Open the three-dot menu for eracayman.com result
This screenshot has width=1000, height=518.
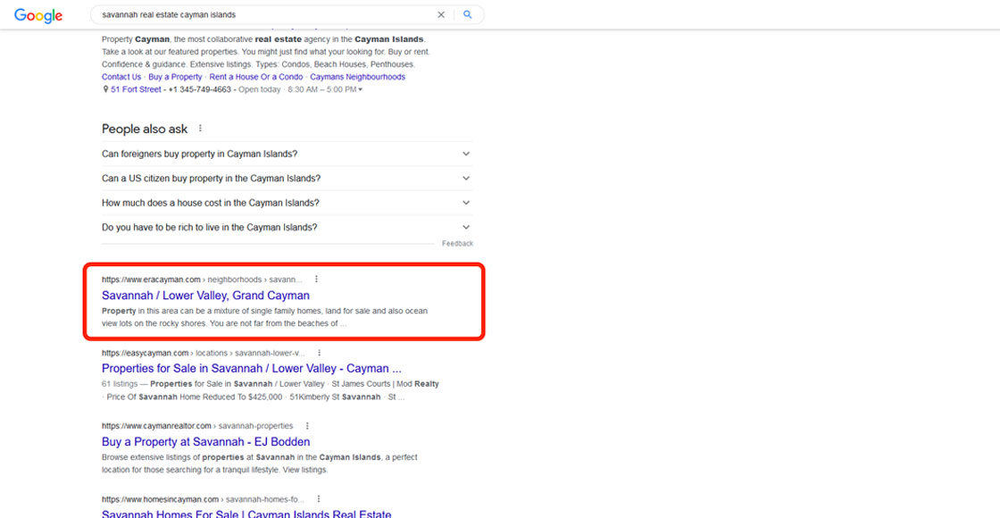click(316, 280)
